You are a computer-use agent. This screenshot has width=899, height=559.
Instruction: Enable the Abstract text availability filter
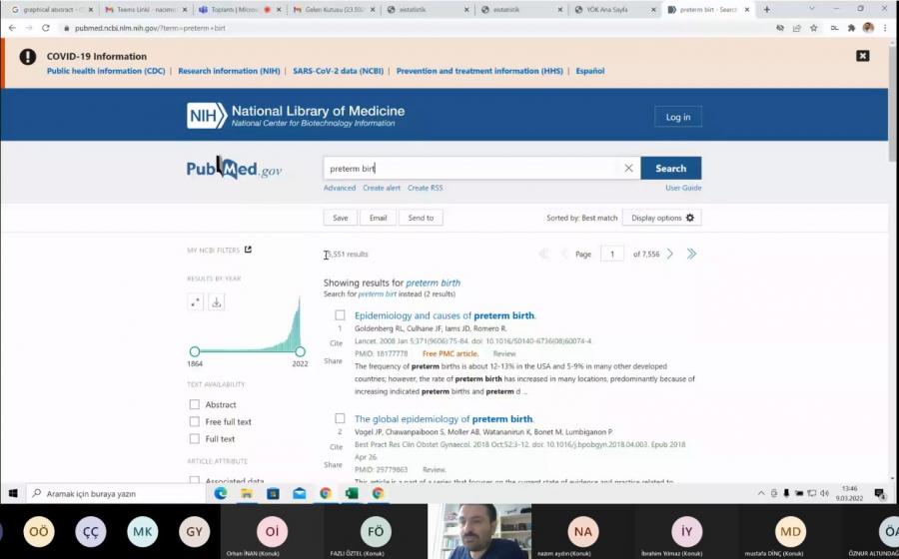[x=195, y=405]
